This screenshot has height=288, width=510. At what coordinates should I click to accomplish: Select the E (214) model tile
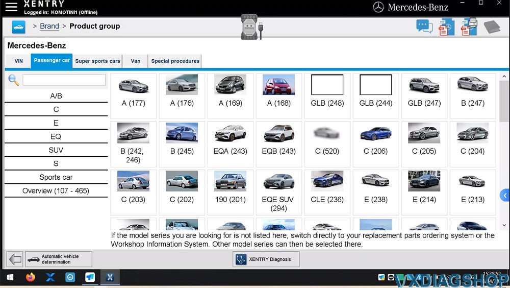(x=424, y=192)
